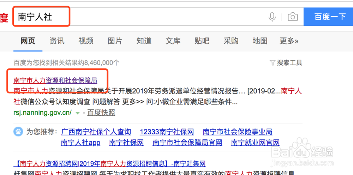Open the 采购 tab
The height and width of the screenshot is (175, 353).
point(231,41)
